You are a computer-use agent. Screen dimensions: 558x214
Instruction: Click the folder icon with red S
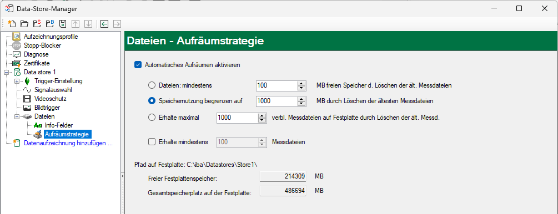[x=37, y=24]
